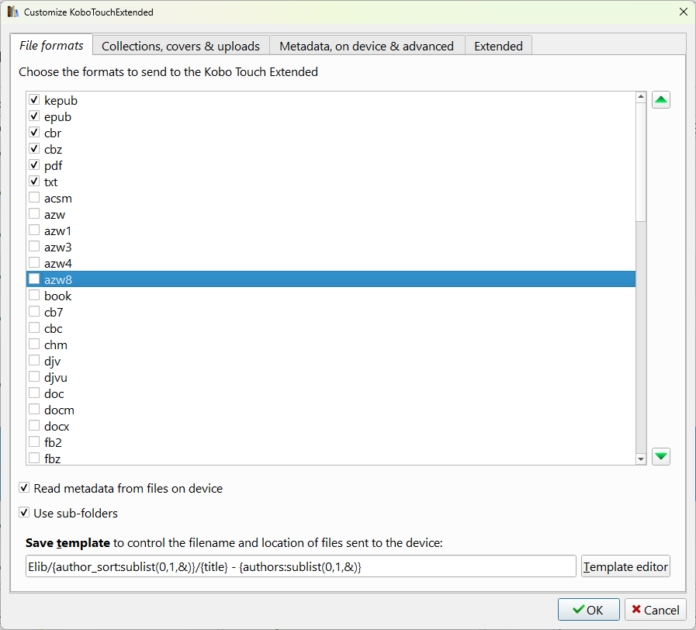Select the azw3 row text

click(x=58, y=247)
